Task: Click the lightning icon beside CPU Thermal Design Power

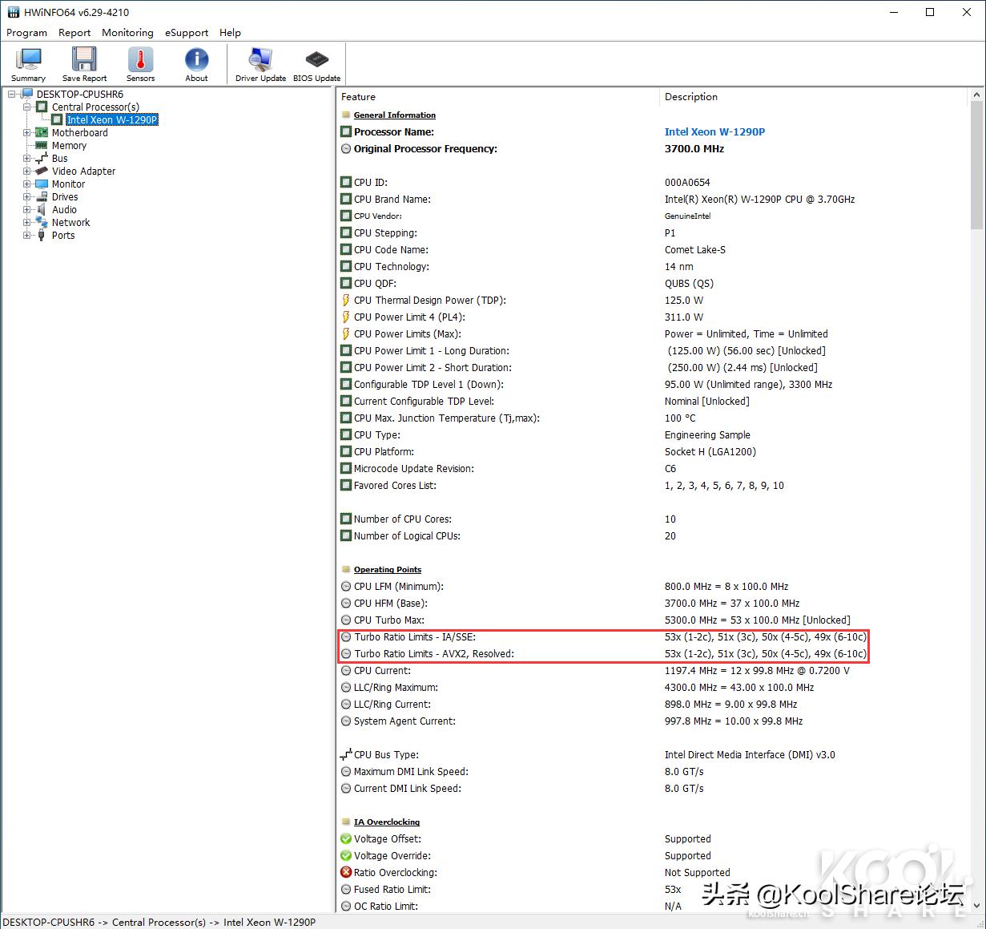Action: (346, 301)
